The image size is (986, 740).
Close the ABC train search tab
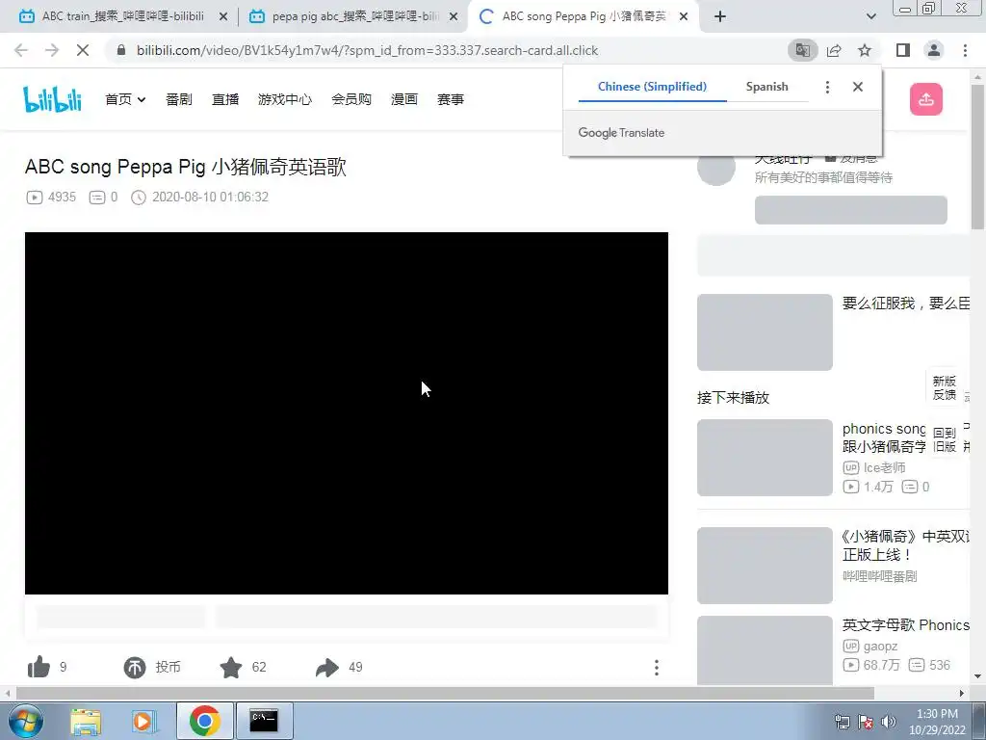pyautogui.click(x=223, y=17)
